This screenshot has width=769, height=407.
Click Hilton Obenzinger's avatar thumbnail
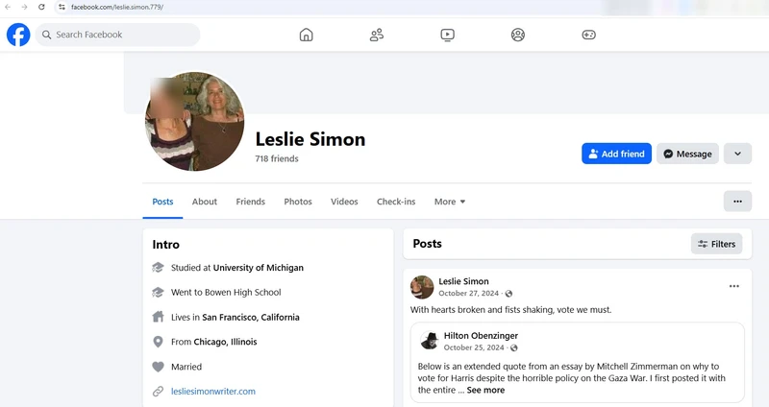[x=430, y=341]
